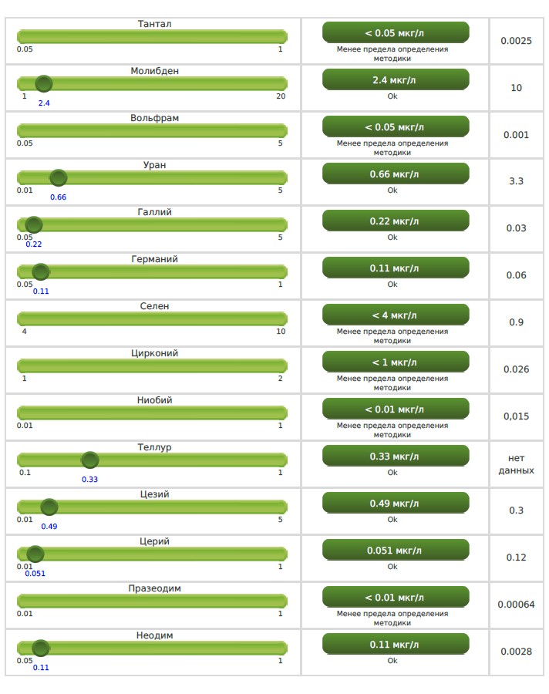Click the blue 0.33 Теллур value label
Screen dimensions: 549x694
(x=90, y=480)
